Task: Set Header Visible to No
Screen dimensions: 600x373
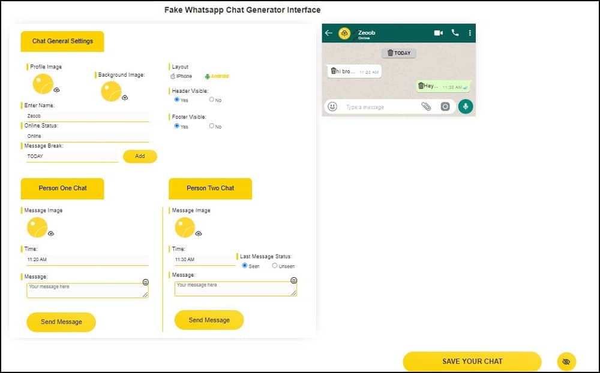Action: (212, 99)
